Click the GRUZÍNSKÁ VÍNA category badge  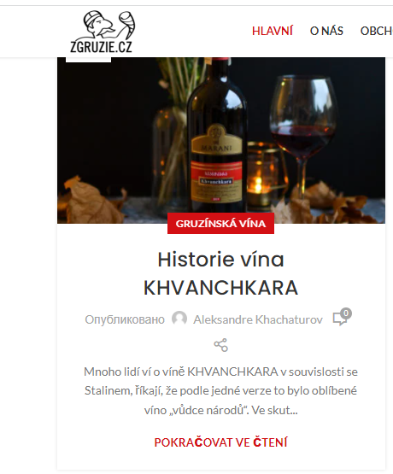[x=220, y=224]
